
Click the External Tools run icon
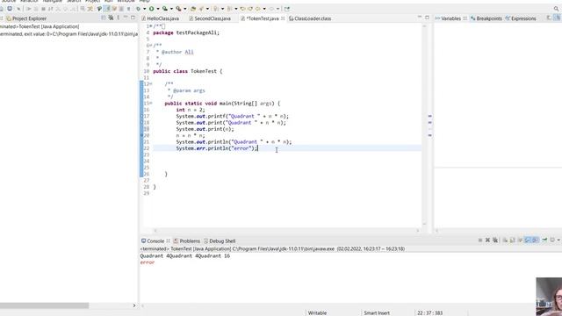[x=178, y=9]
